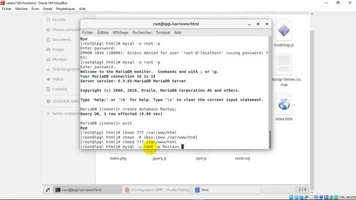This screenshot has width=356, height=200.
Task: Select the npm.js file label
Action: point(201,158)
